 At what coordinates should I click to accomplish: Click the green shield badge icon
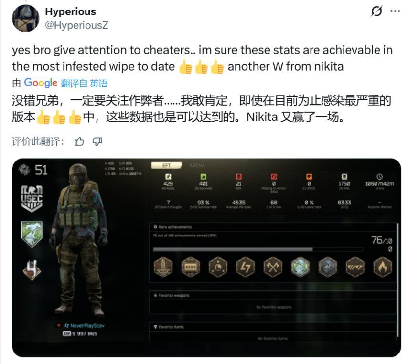(32, 234)
